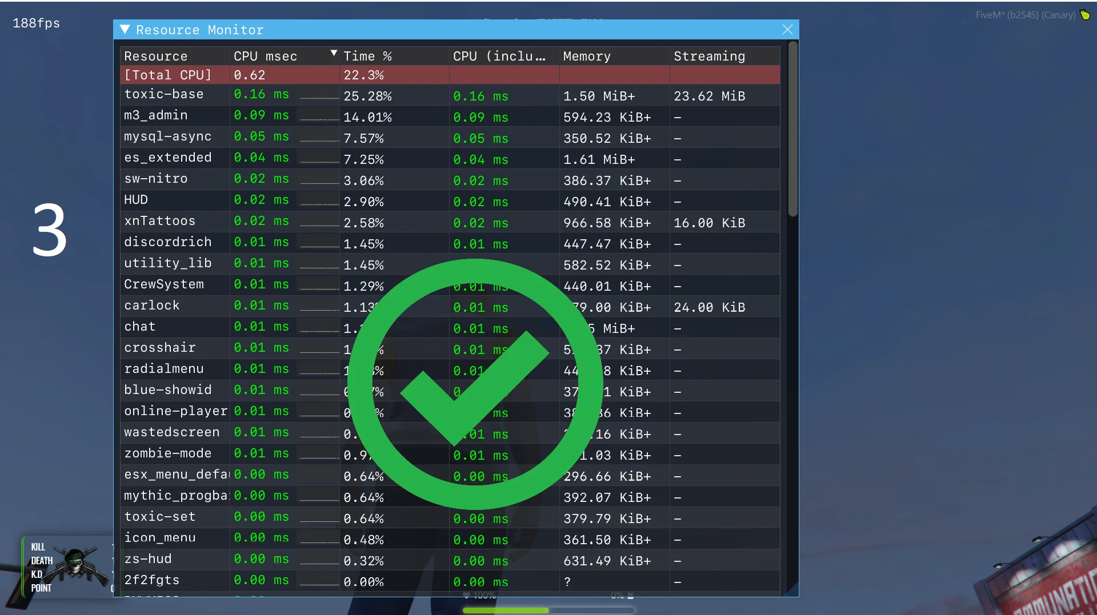Close the Resource Monitor window
The image size is (1097, 615).
[787, 30]
